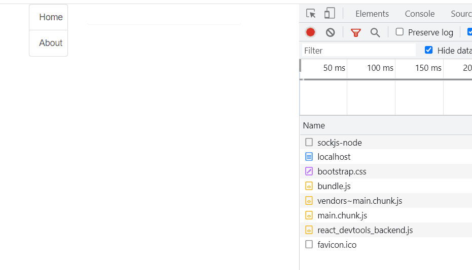The height and width of the screenshot is (270, 472).
Task: Click the 150 ms timeline marker
Action: point(428,68)
